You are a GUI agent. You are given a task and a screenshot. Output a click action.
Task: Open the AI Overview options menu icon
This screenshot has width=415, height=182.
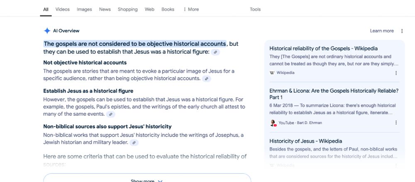click(x=402, y=31)
